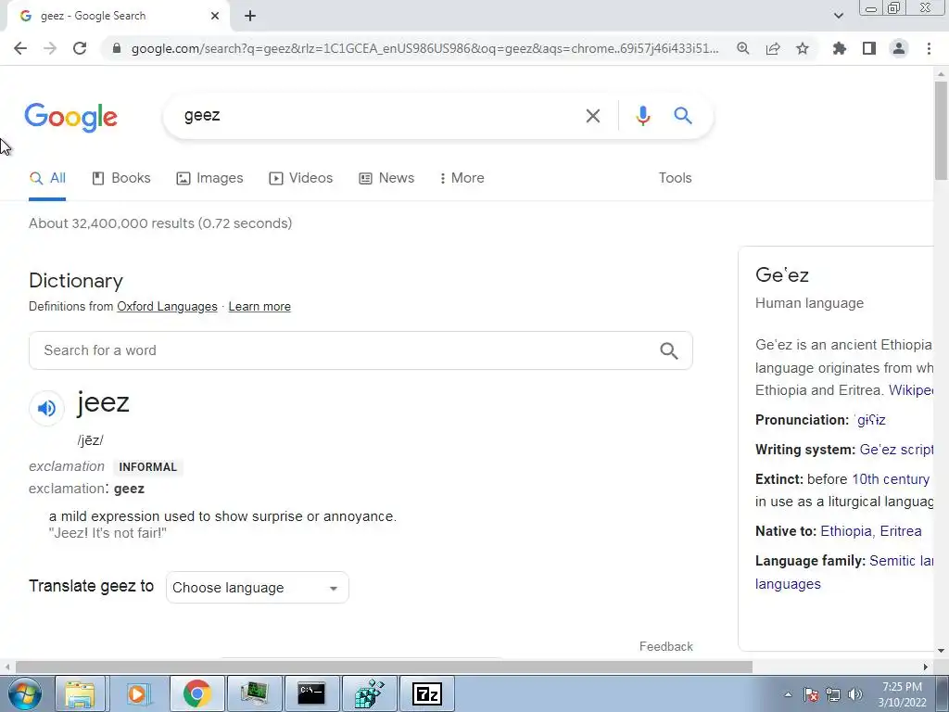Open Chrome three-dot menu
949x712 pixels.
click(x=929, y=48)
